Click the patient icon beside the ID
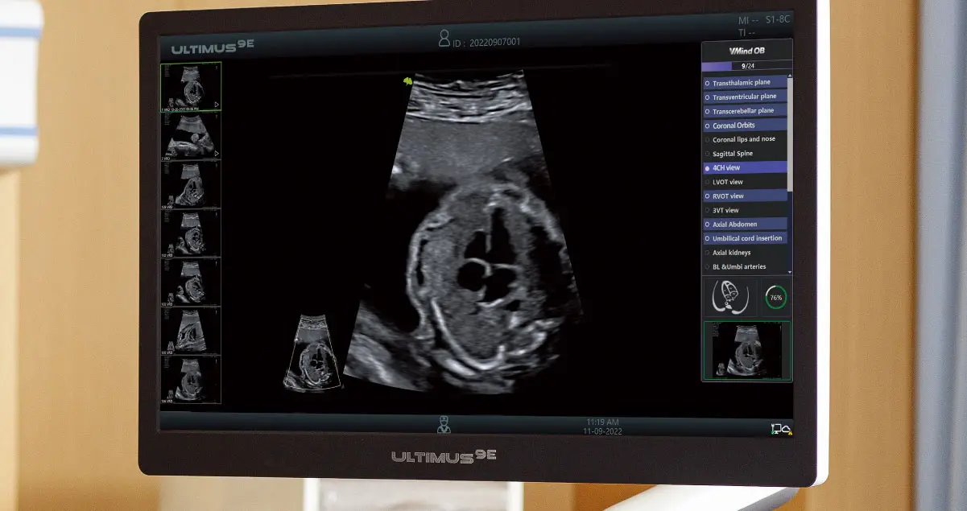Viewport: 967px width, 511px height. [x=444, y=39]
